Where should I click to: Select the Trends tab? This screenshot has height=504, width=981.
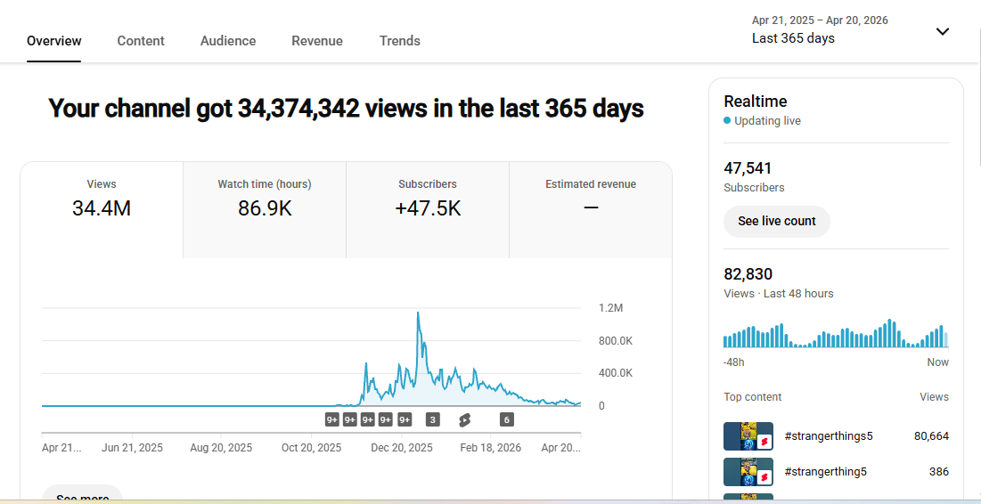coord(399,41)
